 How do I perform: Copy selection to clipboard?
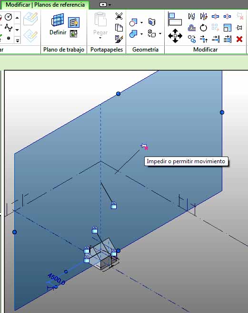pyautogui.click(x=119, y=28)
